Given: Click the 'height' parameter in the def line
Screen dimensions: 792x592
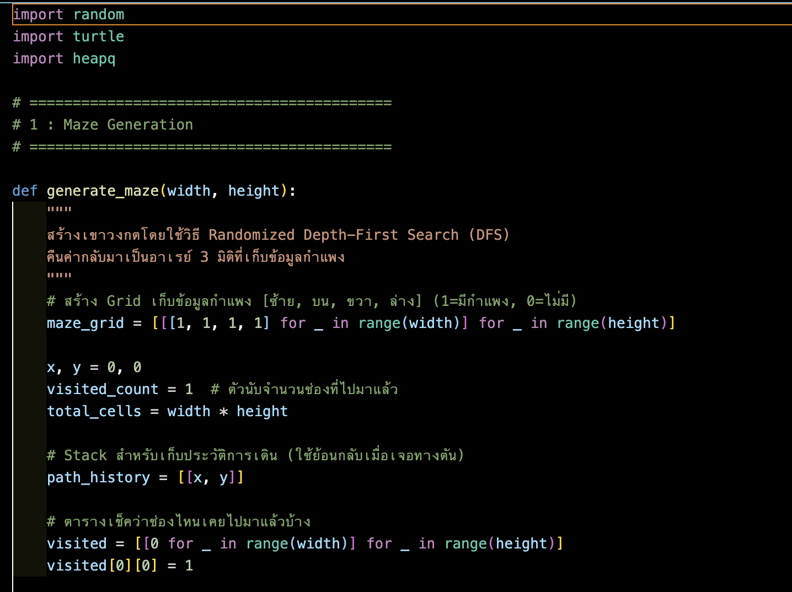Looking at the screenshot, I should (254, 191).
